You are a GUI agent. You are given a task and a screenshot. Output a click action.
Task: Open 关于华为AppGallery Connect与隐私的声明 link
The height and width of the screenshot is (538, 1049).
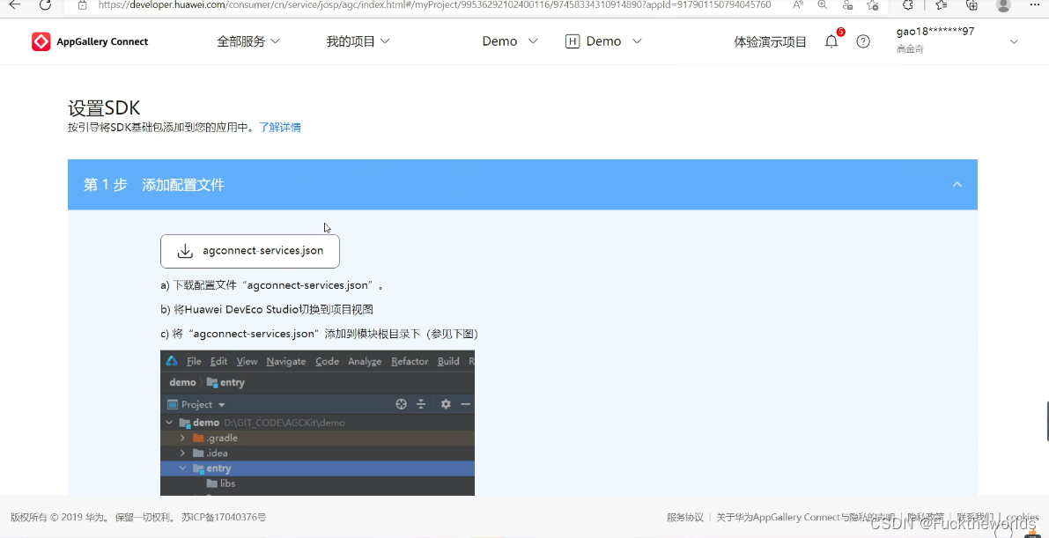coord(806,517)
